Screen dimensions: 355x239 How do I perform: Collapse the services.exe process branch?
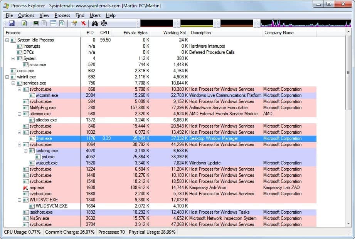13,83
